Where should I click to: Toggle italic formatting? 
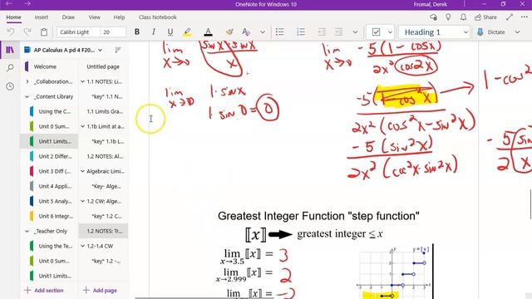153,32
